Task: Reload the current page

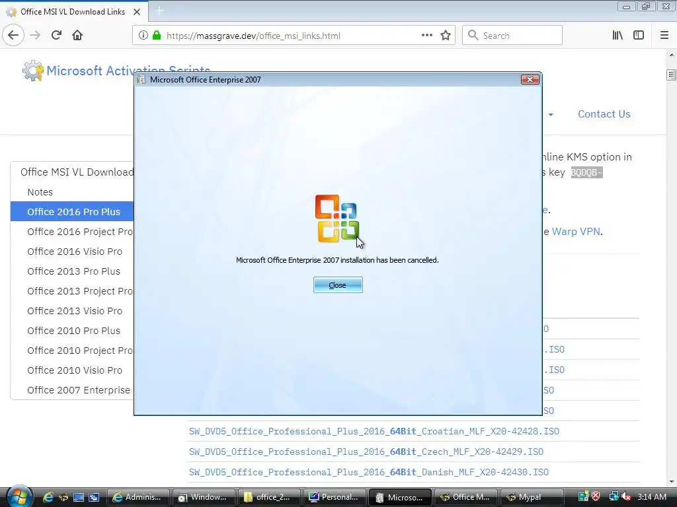Action: [x=56, y=35]
